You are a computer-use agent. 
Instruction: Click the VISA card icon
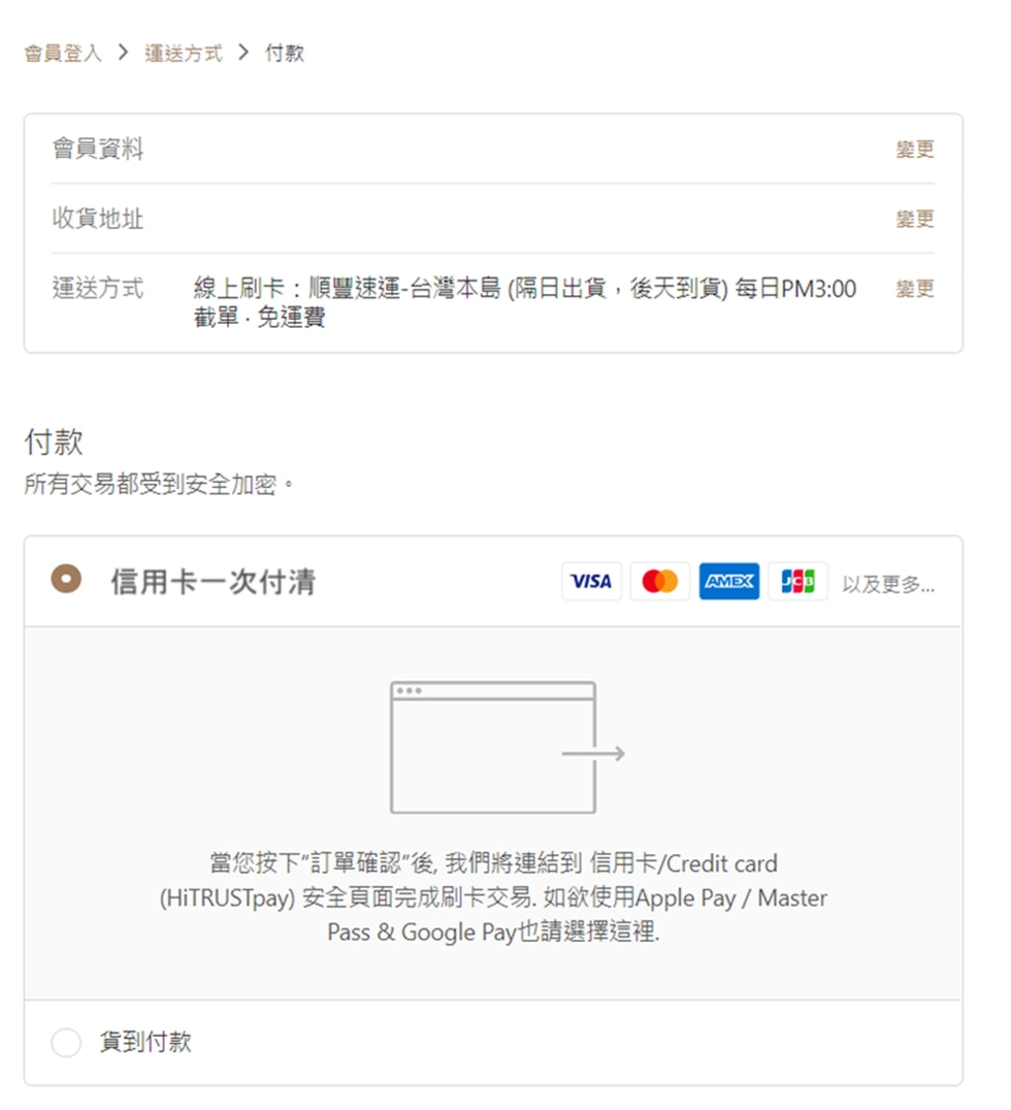pos(591,582)
